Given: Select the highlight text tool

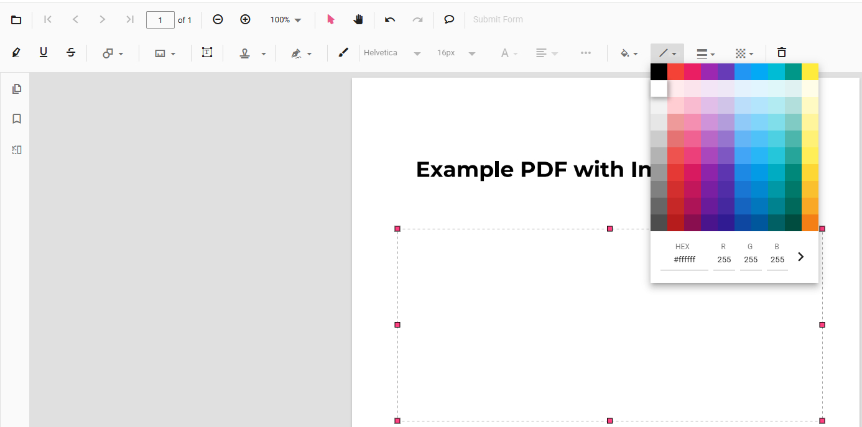Looking at the screenshot, I should (16, 53).
